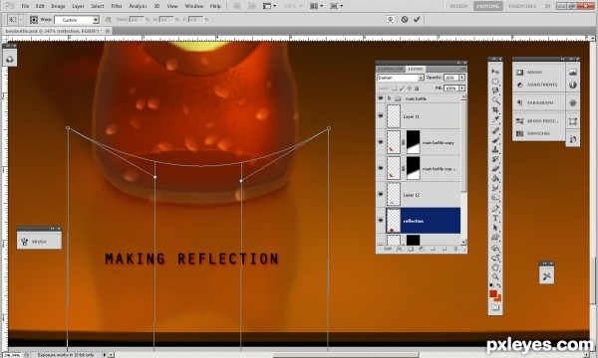598x358 pixels.
Task: Select the Clone Stamp tool
Action: (x=495, y=150)
